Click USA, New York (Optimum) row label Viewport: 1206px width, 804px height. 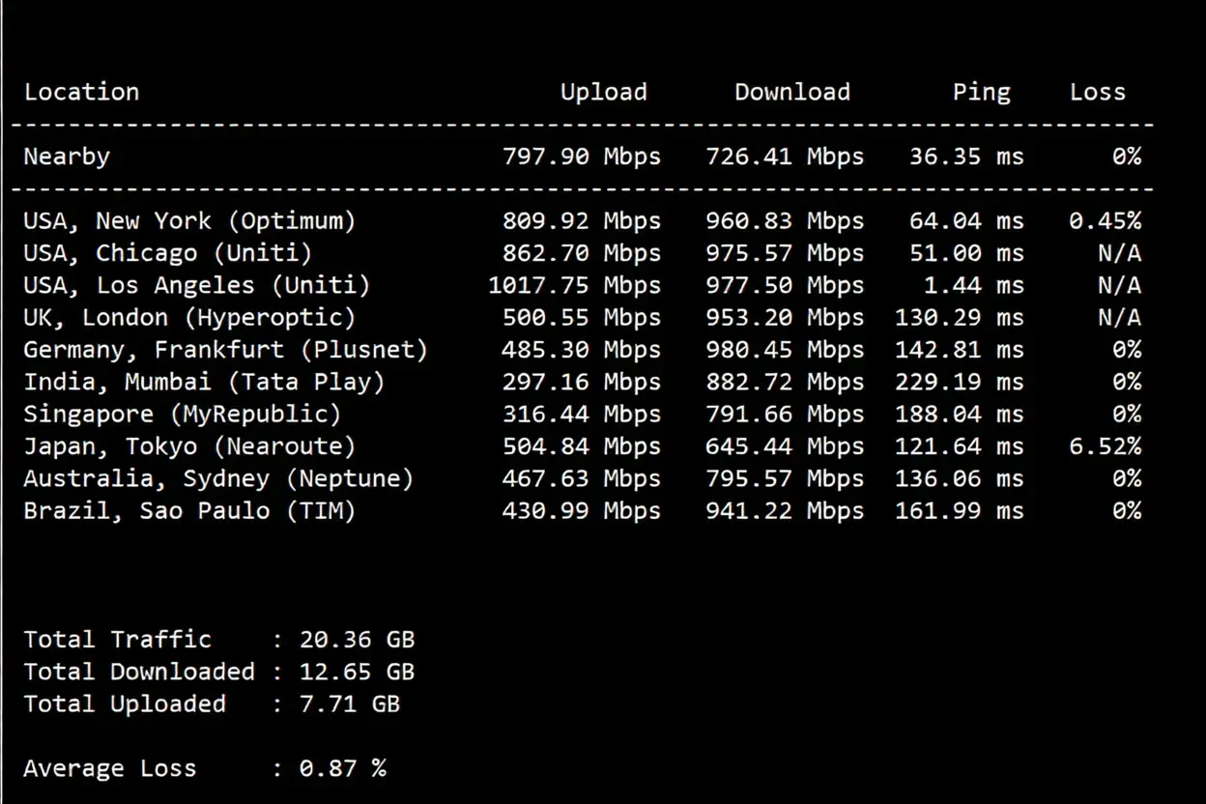point(190,221)
